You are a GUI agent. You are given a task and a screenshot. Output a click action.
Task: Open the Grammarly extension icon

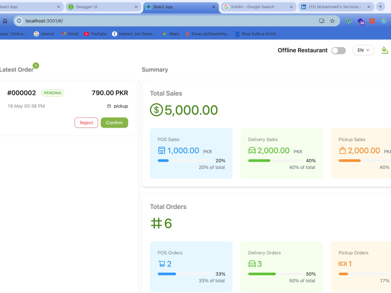pos(348,21)
